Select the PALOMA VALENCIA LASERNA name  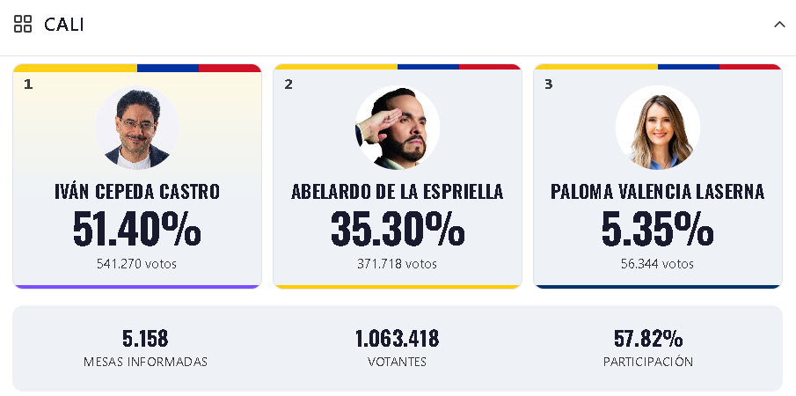(x=657, y=192)
